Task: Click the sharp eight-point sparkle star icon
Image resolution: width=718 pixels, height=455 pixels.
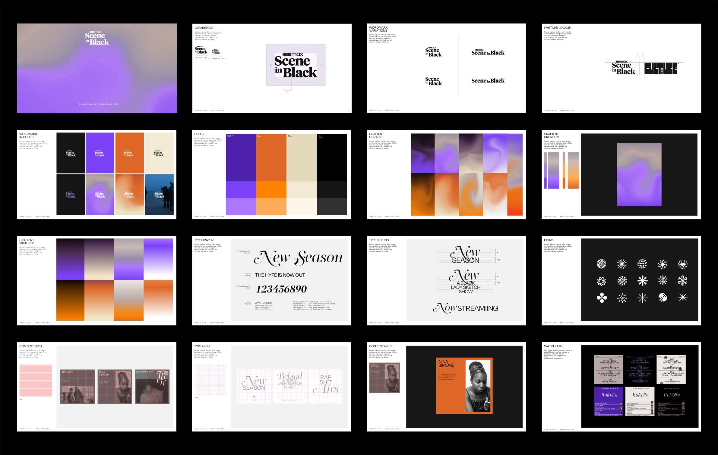Action: (682, 298)
